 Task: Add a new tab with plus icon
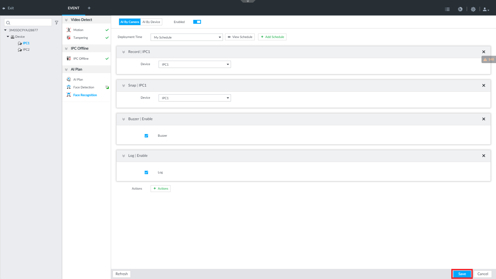89,8
